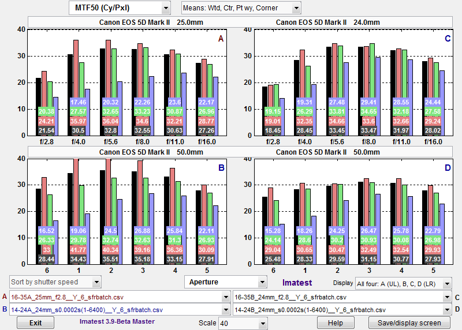Click the f/11.0 axis label in plot C
Screen dimensions: 462x330
pos(401,141)
